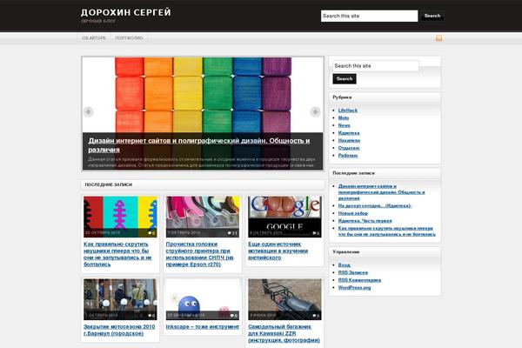Image resolution: width=522 pixels, height=348 pixels.
Task: Open moto season closing post thumbnail
Action: click(x=120, y=299)
